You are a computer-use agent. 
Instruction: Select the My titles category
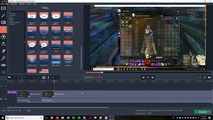(12, 24)
